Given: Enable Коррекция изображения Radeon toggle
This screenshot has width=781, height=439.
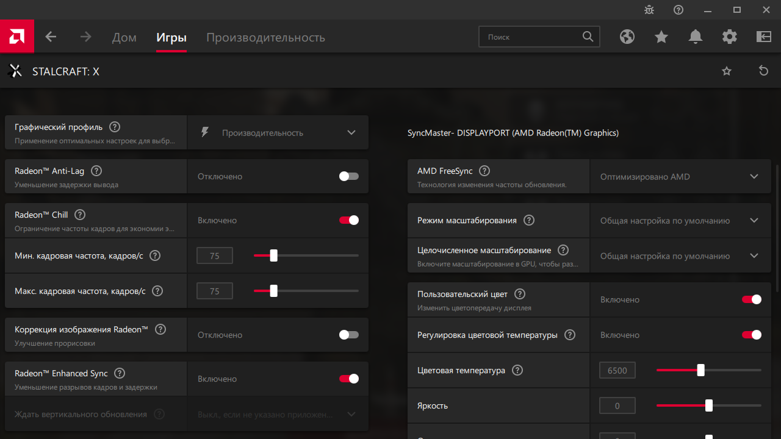Looking at the screenshot, I should (349, 335).
